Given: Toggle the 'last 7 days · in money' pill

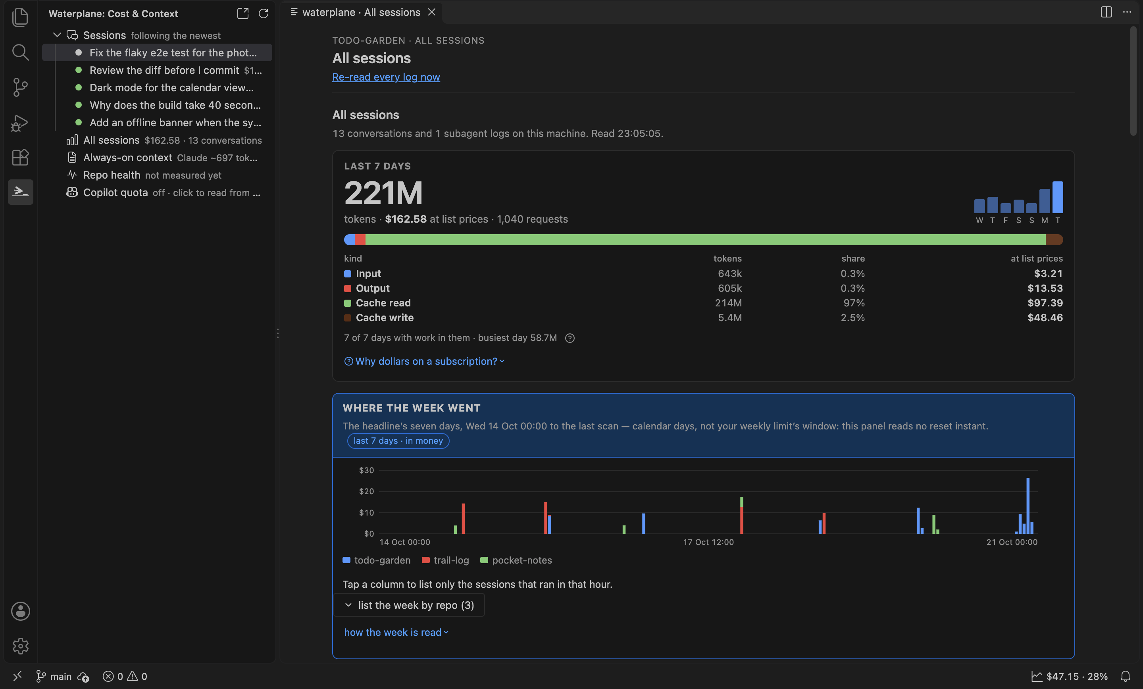Looking at the screenshot, I should pos(398,441).
